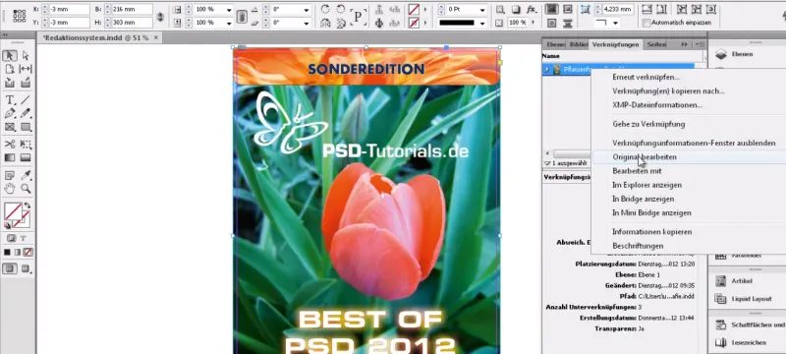The height and width of the screenshot is (354, 786).
Task: Choose In Bridge anzeigen
Action: (644, 199)
